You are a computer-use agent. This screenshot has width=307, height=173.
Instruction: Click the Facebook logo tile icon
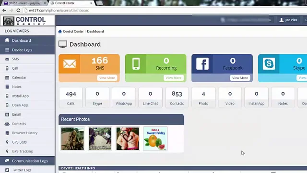[x=202, y=64]
